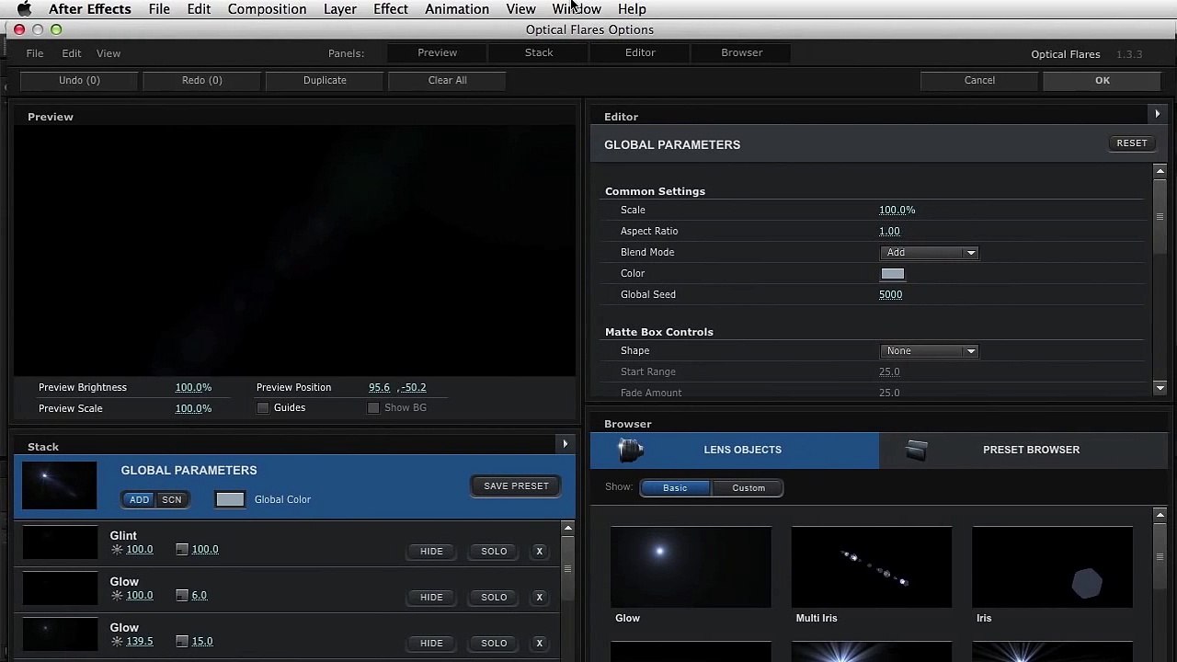Solo the Glint element
1177x662 pixels.
[494, 551]
